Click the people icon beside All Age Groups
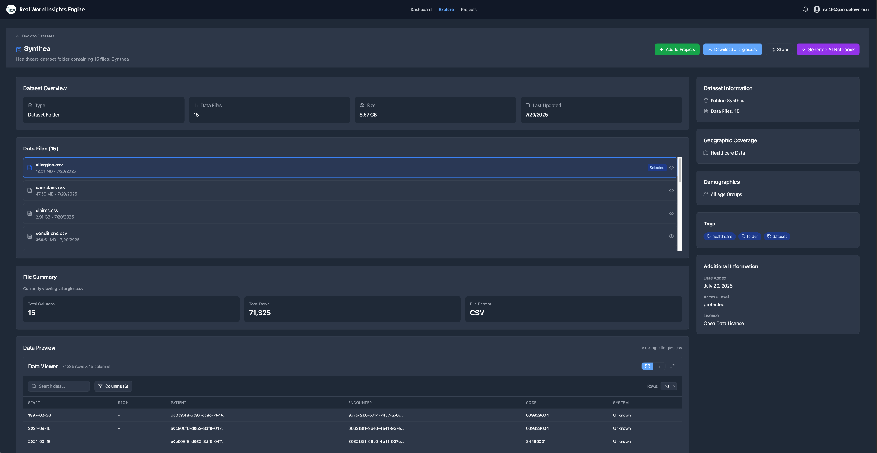The width and height of the screenshot is (877, 453). point(706,194)
